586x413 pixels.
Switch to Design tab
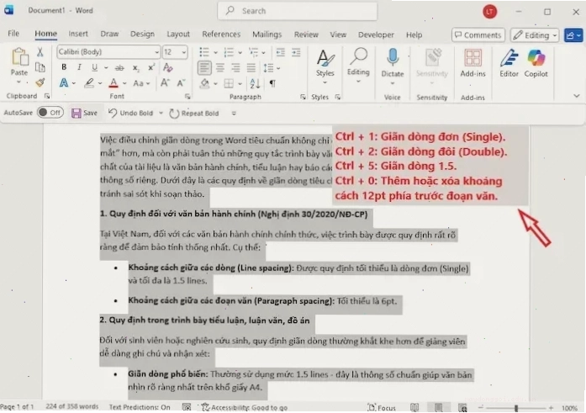pos(142,34)
